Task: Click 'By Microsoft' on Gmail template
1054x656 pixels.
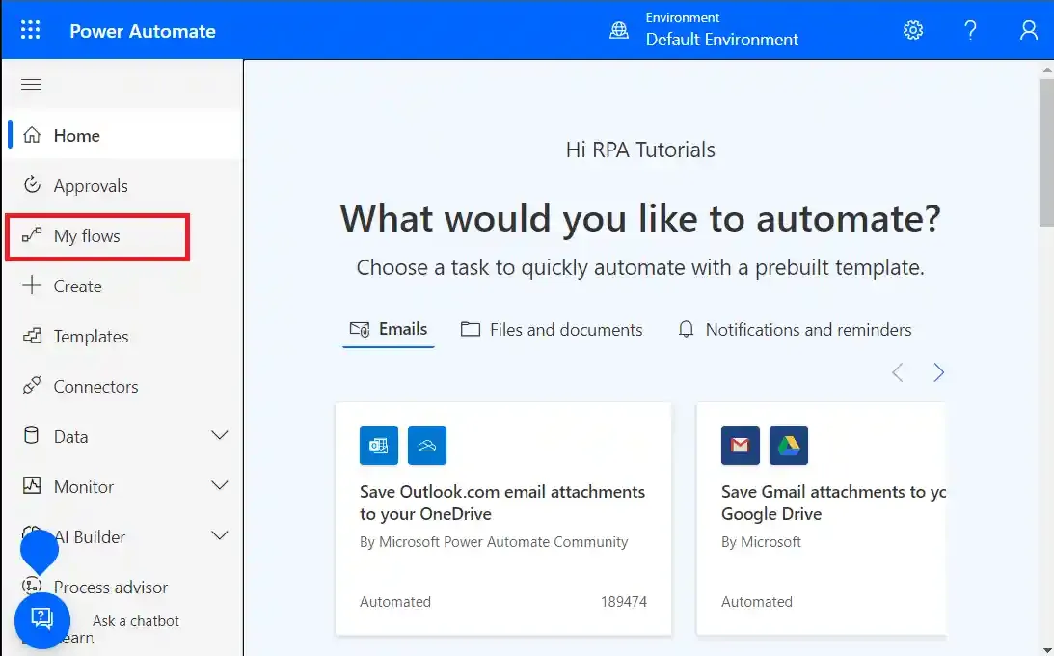Action: pyautogui.click(x=761, y=542)
